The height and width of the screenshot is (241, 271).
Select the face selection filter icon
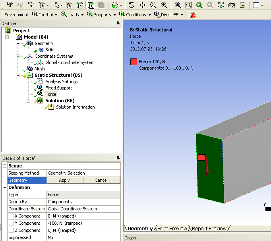coord(91,5)
